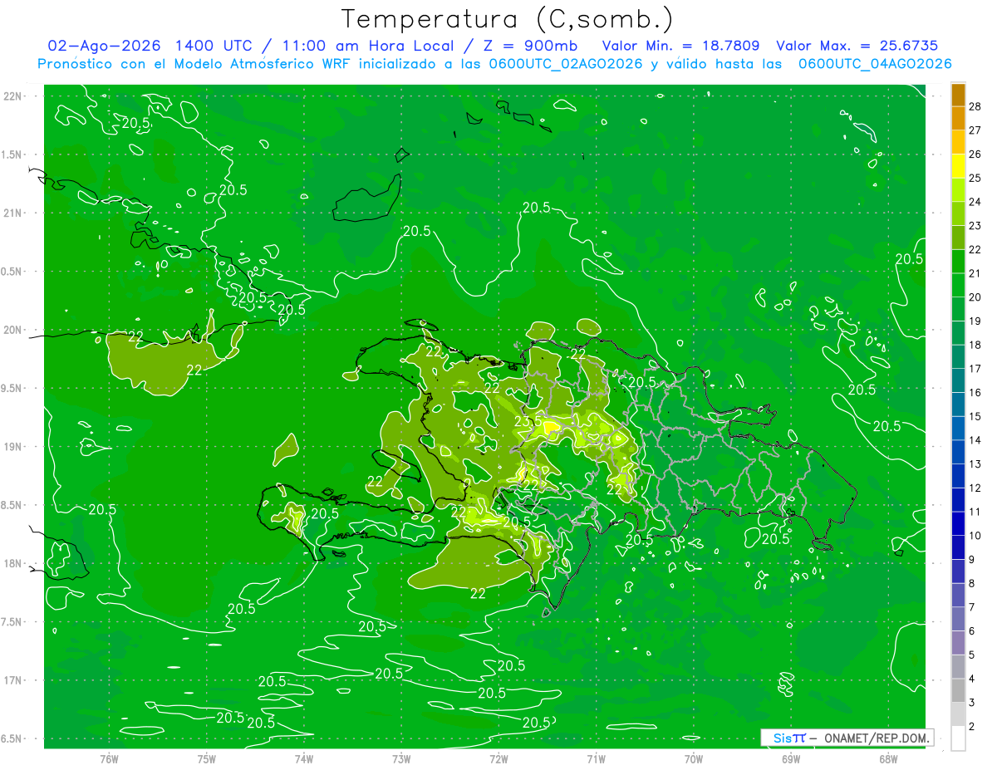997x770 pixels.
Task: Click the legend scale number 15
Action: pos(975,416)
